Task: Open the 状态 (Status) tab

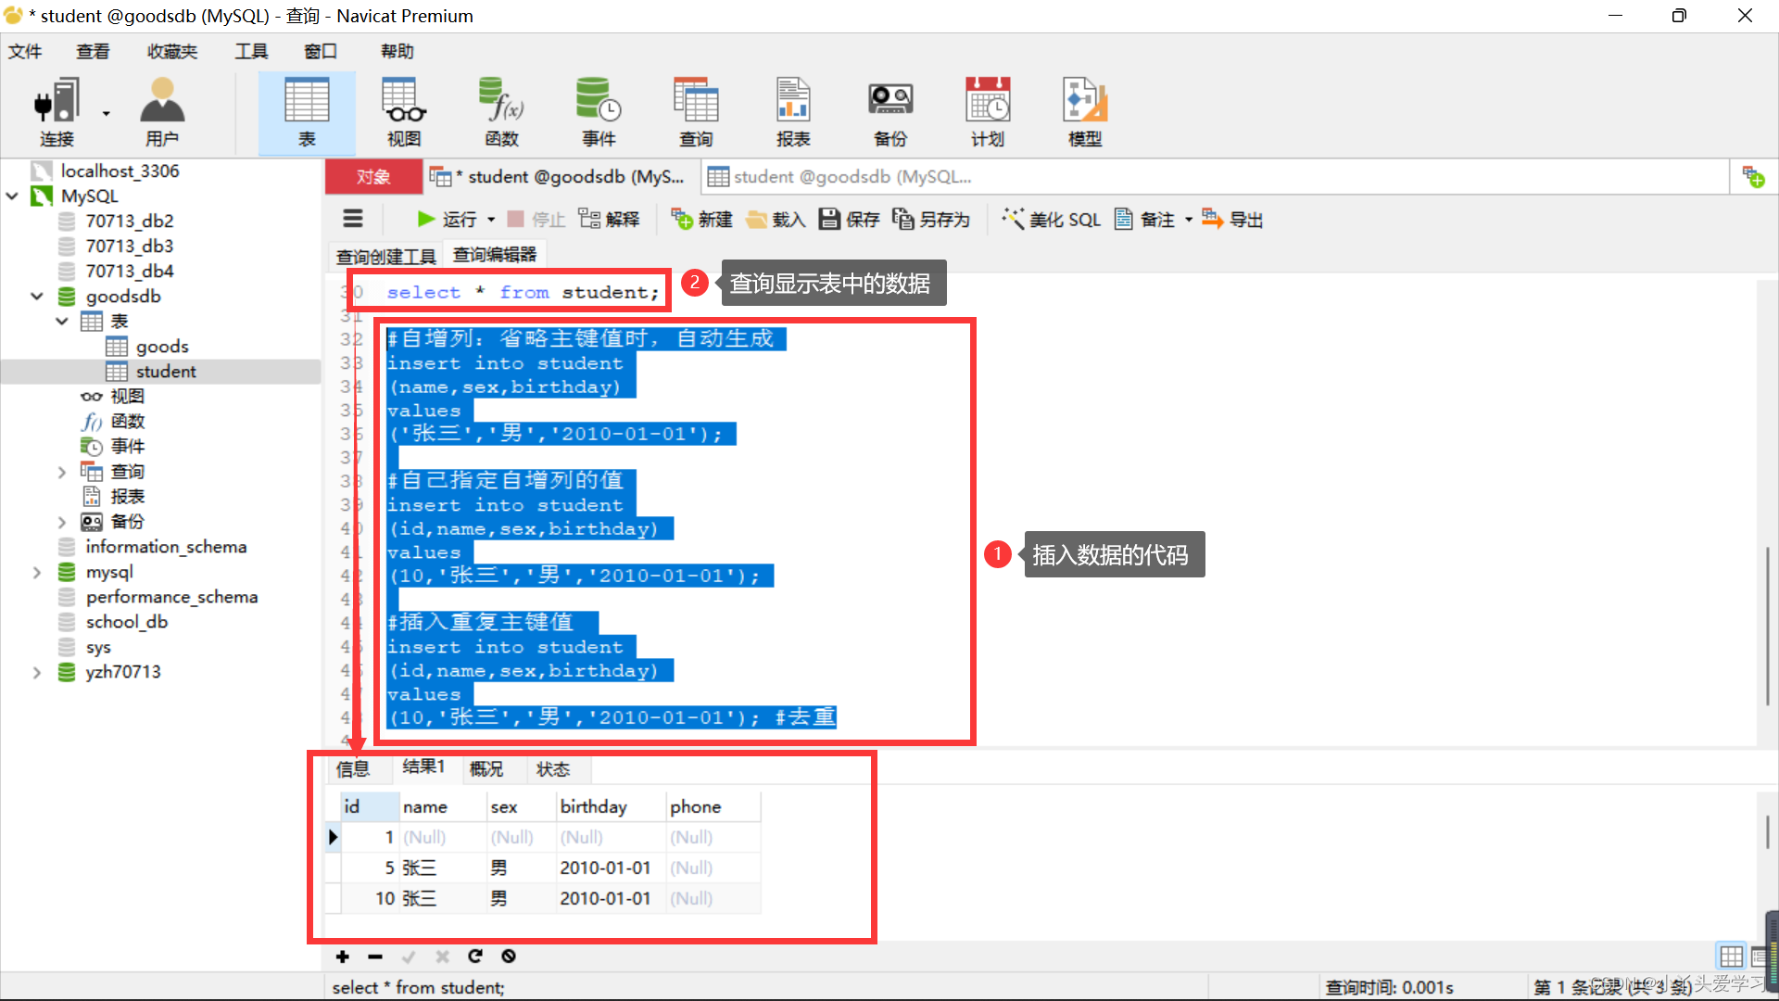Action: [x=553, y=768]
